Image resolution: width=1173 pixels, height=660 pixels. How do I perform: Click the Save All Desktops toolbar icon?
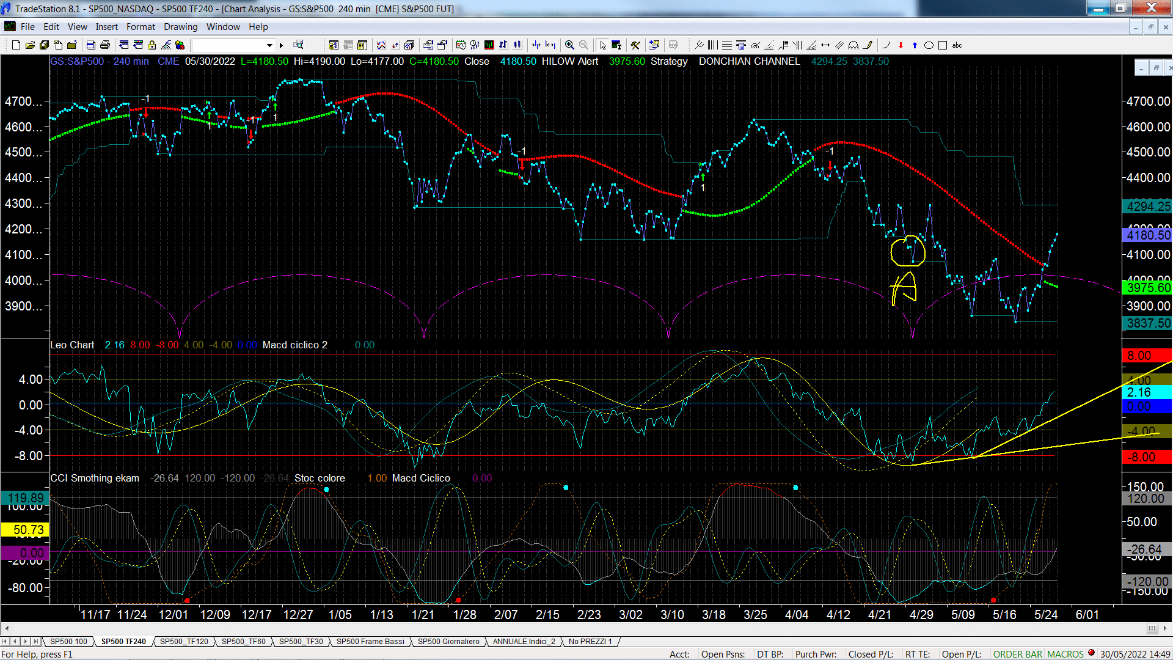(44, 45)
